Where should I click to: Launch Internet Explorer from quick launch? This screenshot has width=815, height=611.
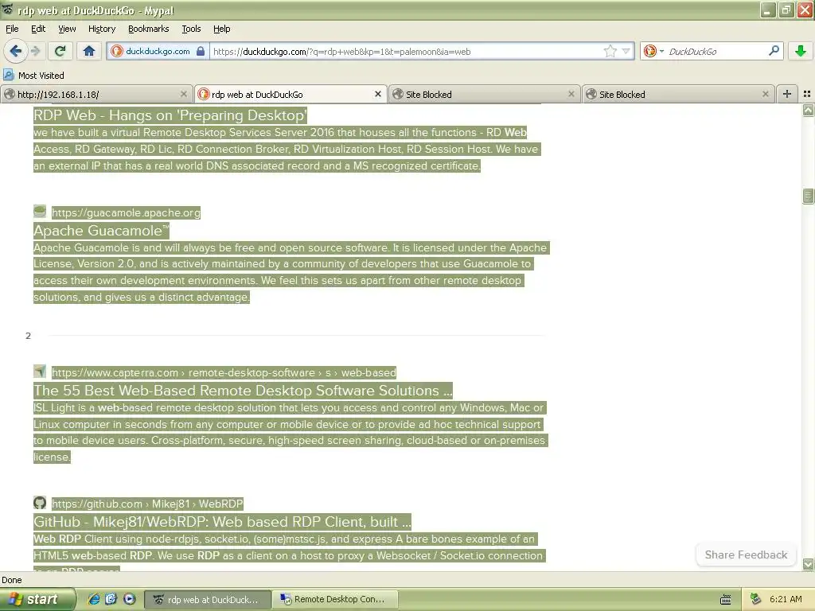pyautogui.click(x=94, y=599)
